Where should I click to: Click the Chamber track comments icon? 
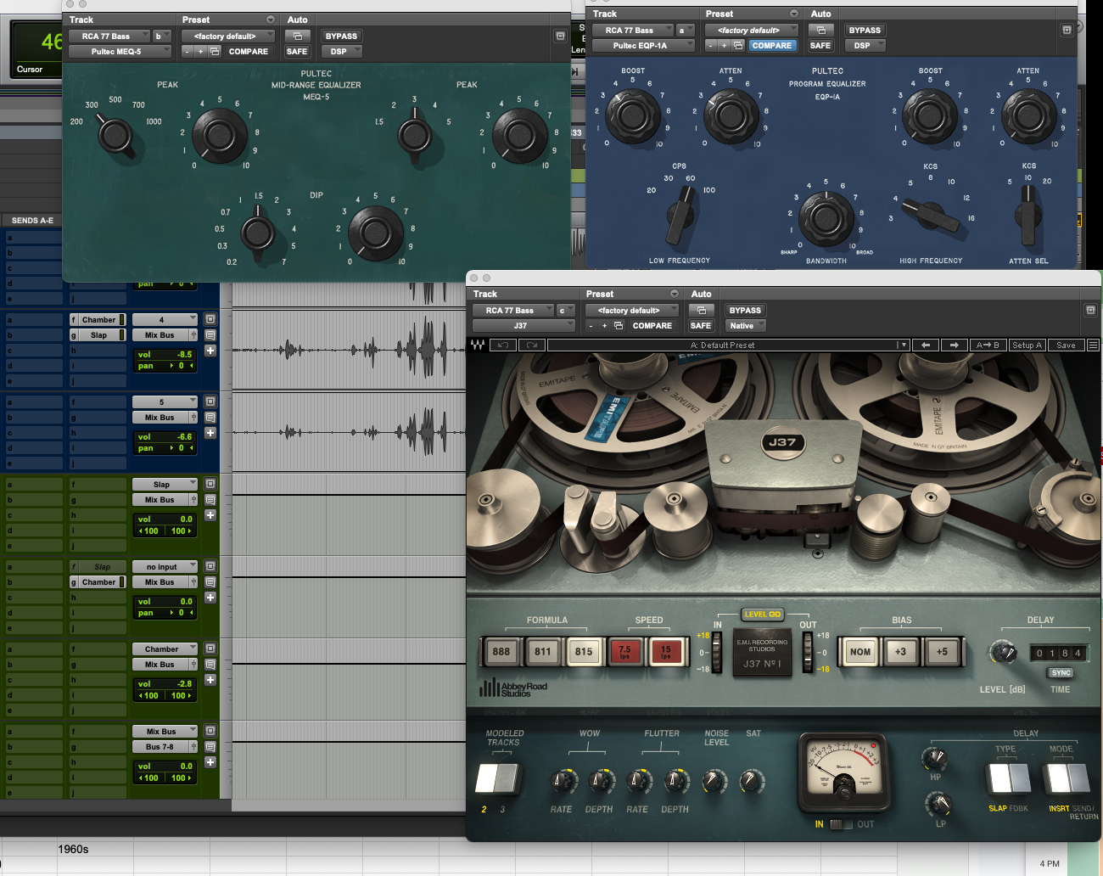[x=210, y=665]
